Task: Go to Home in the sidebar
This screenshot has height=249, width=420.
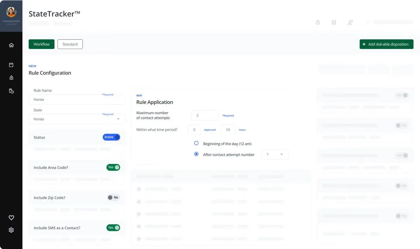Action: (11, 45)
